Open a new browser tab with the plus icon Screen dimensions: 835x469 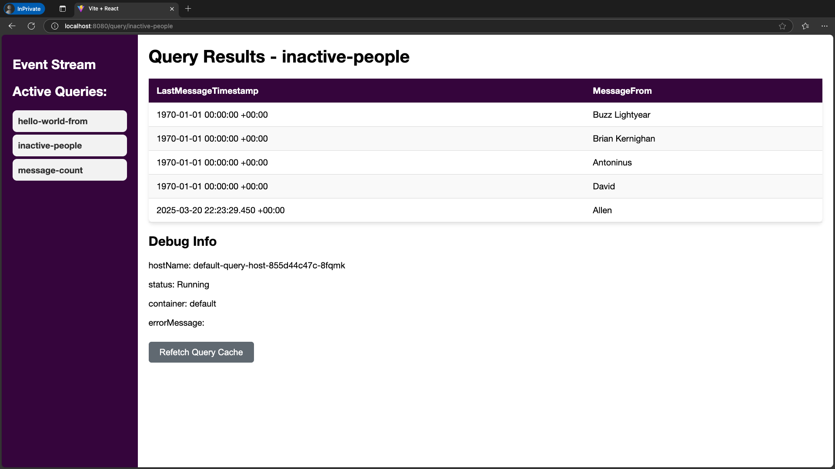(x=188, y=9)
